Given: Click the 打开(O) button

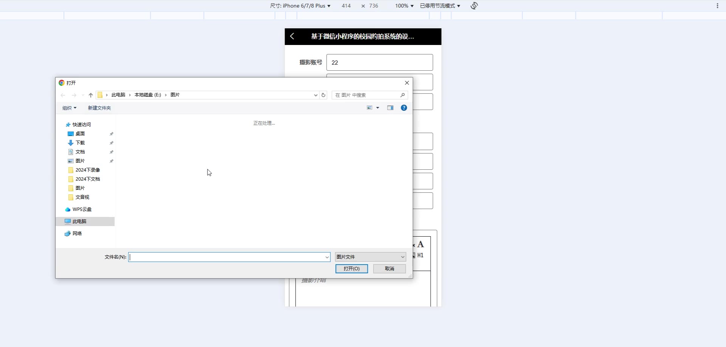Looking at the screenshot, I should pyautogui.click(x=352, y=269).
